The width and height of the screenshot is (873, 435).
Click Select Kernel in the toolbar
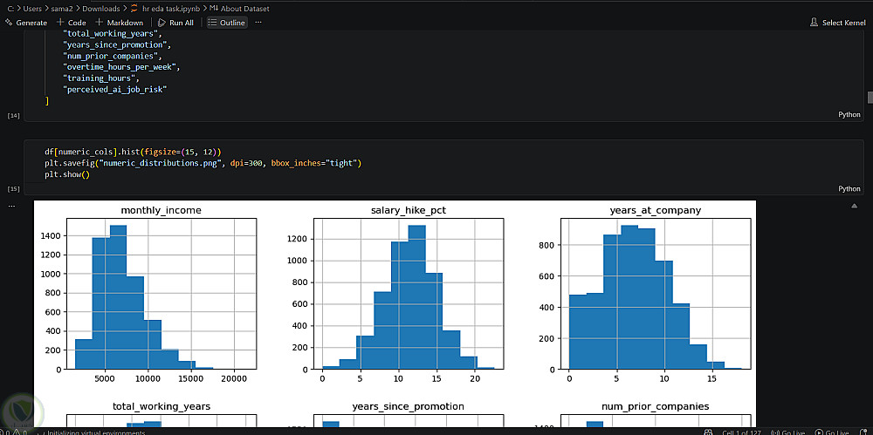[837, 23]
